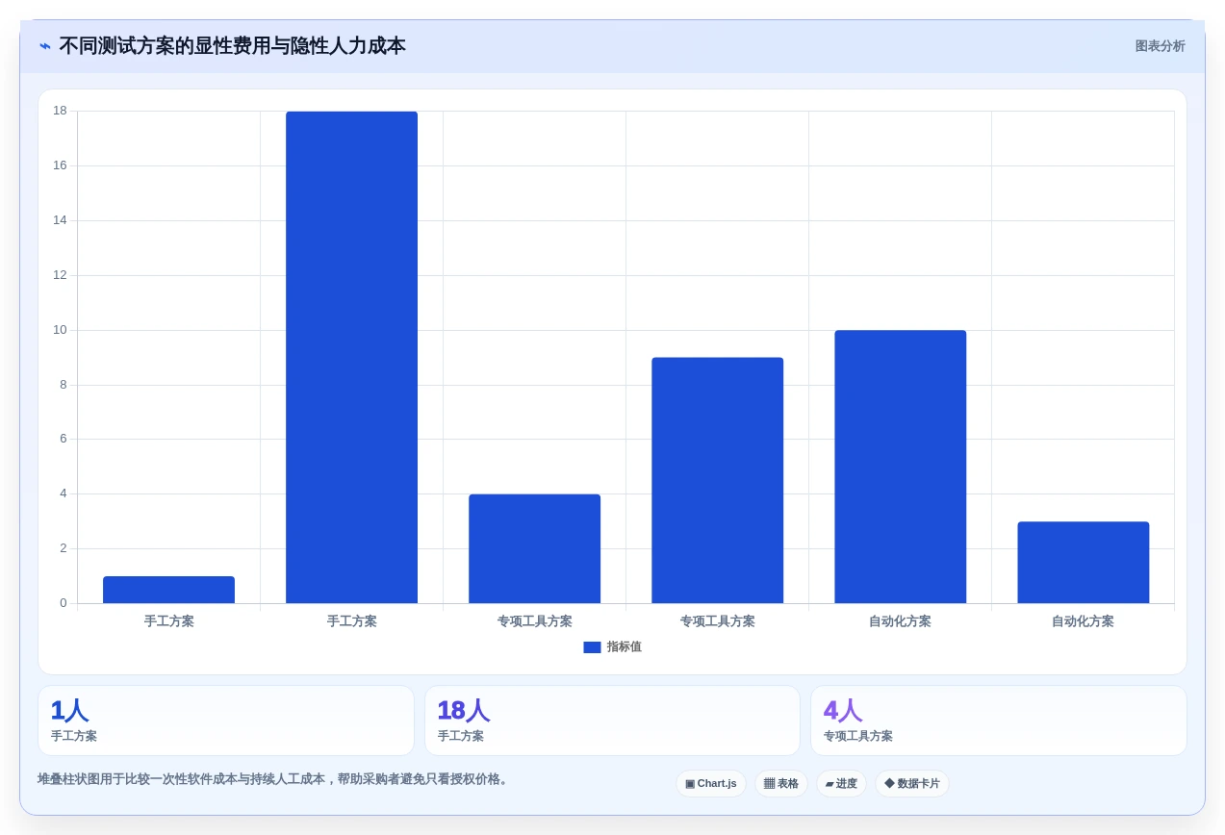Open the 1人 手工方案 data card
The width and height of the screenshot is (1225, 835).
point(226,721)
